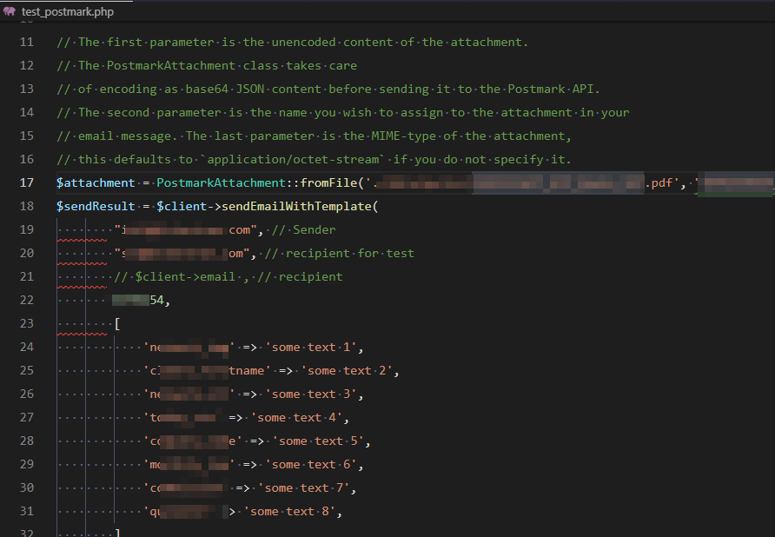Click line number 17
This screenshot has height=537, width=775.
(x=27, y=182)
